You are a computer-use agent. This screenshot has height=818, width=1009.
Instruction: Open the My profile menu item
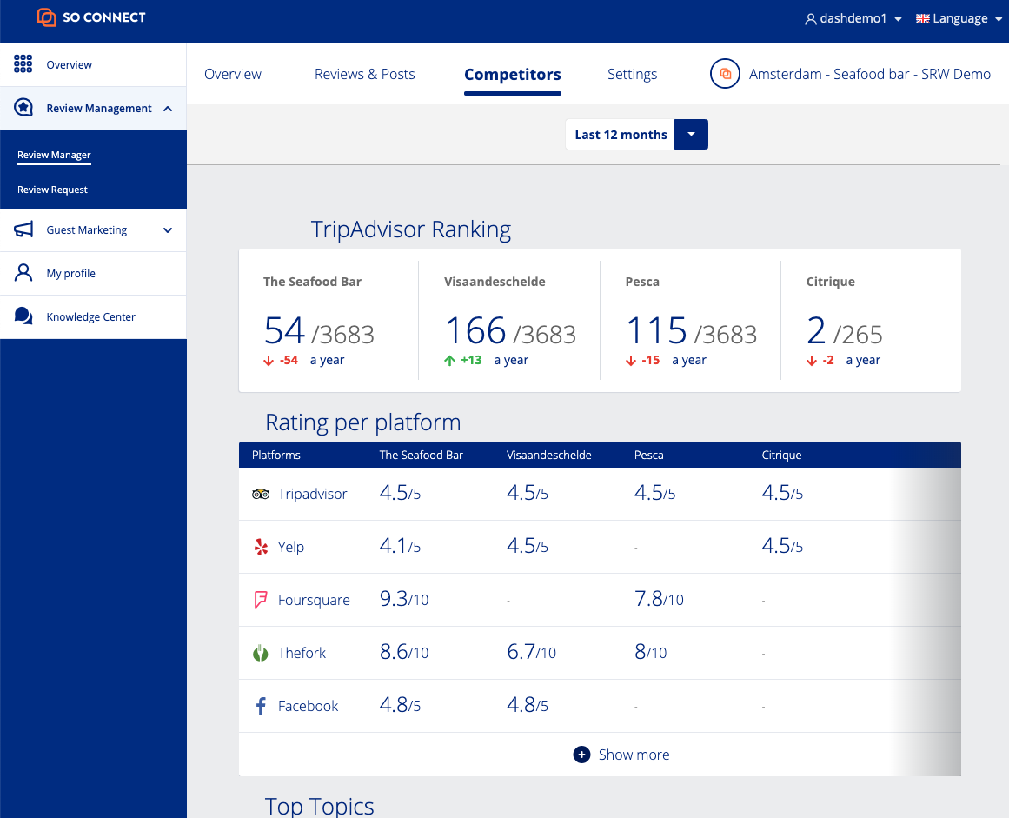[x=93, y=273]
